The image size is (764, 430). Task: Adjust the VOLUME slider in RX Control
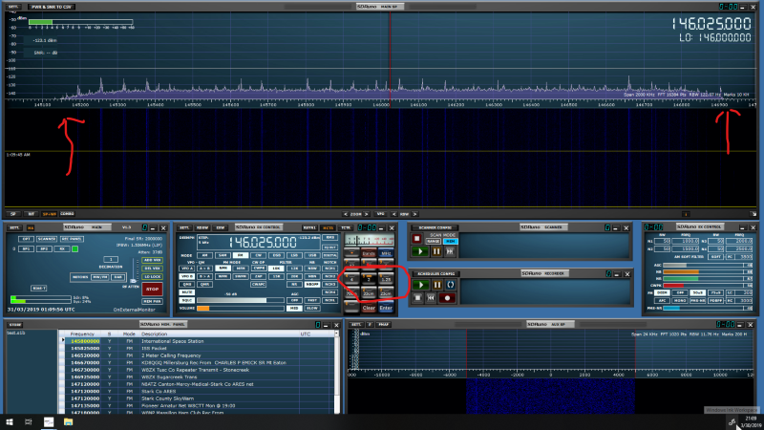[x=241, y=309]
